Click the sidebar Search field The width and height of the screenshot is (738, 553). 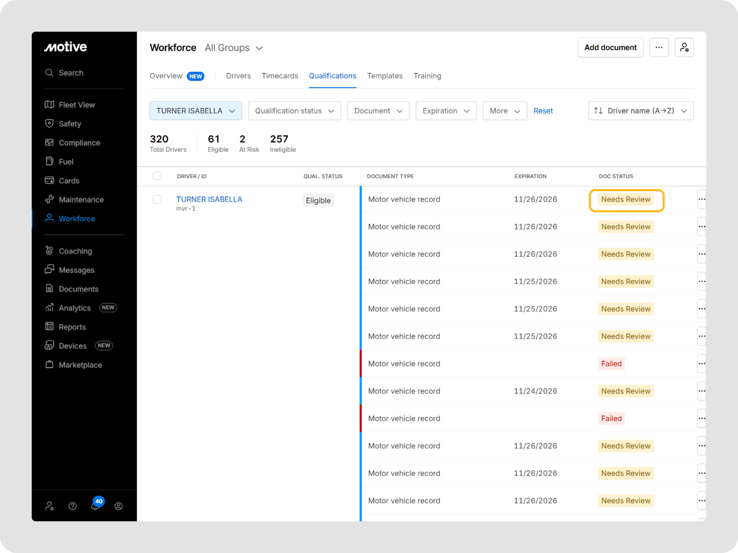[71, 73]
